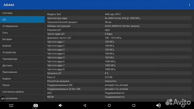Select the 8x ARM Cortex-A53 value
This screenshot has height=109, width=194.
pyautogui.click(x=122, y=18)
